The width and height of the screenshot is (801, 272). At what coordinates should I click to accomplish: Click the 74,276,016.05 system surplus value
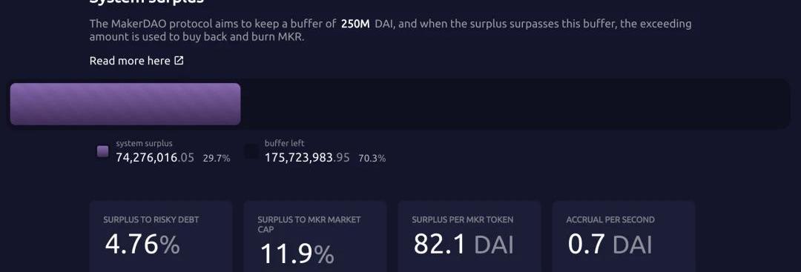pyautogui.click(x=155, y=158)
